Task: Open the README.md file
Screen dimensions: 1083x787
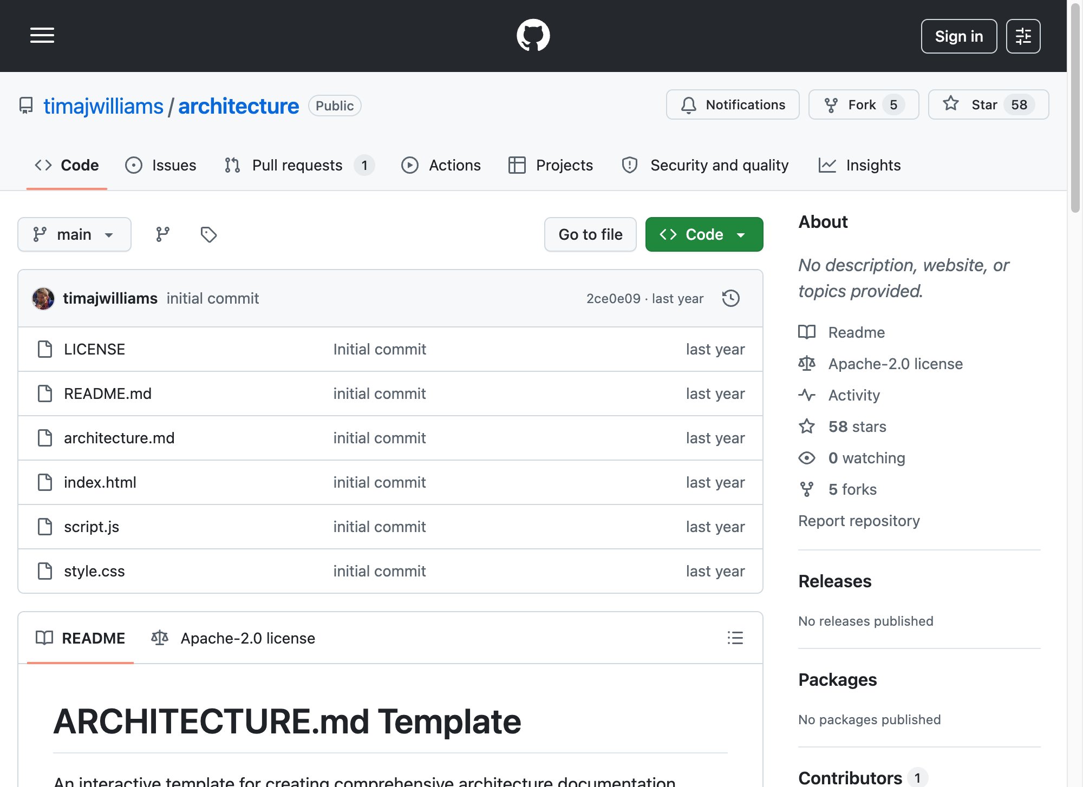Action: point(108,393)
